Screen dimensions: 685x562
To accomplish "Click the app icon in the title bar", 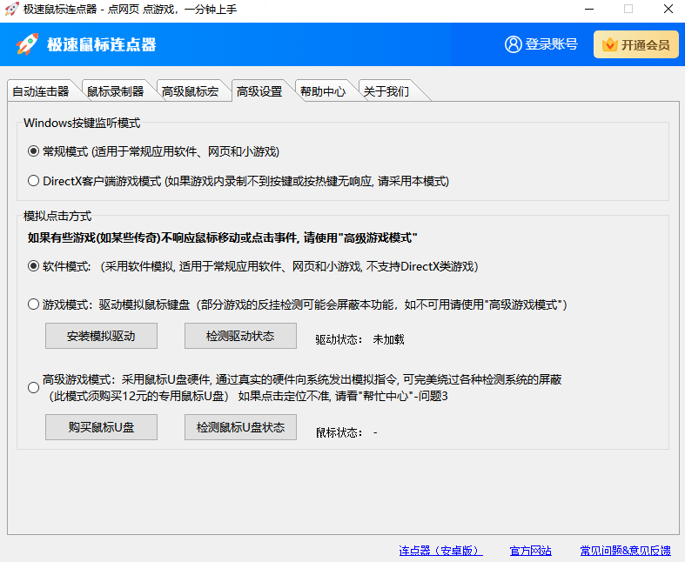I will [x=11, y=9].
